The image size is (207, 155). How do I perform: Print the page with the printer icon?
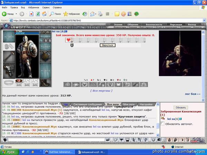[x=100, y=14]
